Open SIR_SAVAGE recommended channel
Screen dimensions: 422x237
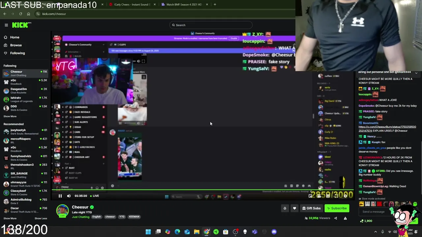click(x=25, y=175)
